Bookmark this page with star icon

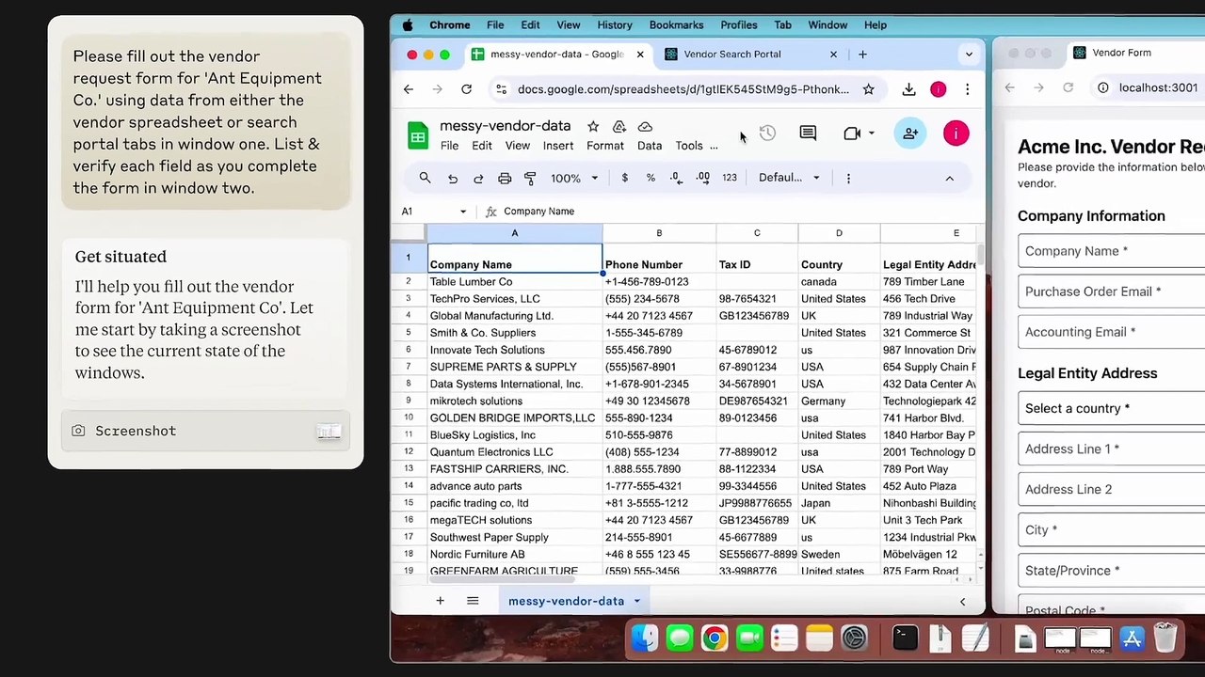click(868, 89)
